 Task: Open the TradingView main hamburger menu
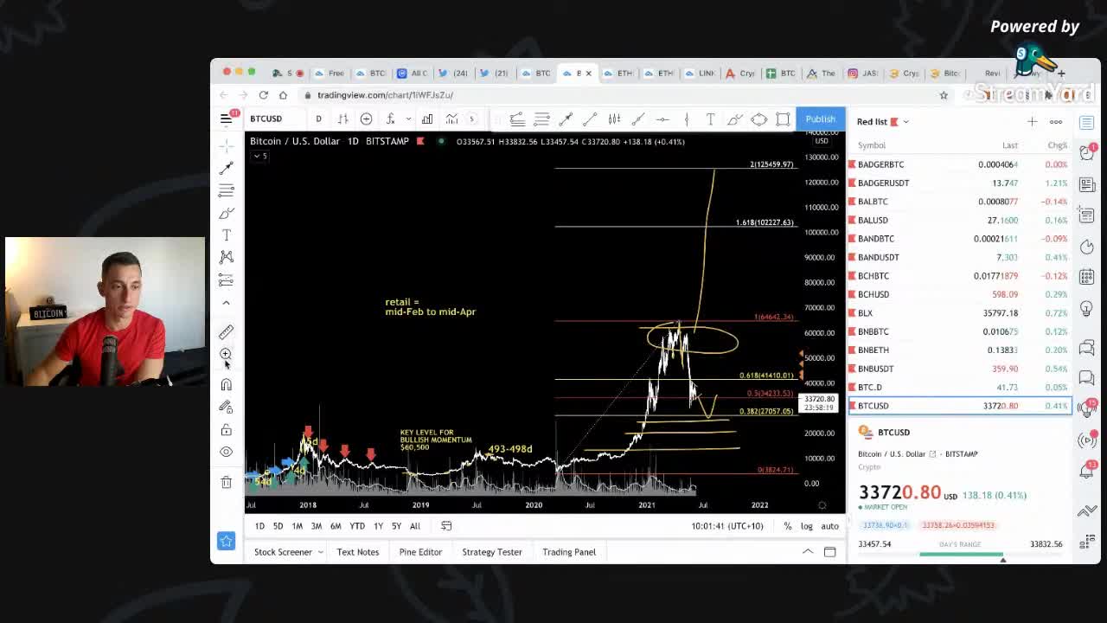tap(226, 119)
